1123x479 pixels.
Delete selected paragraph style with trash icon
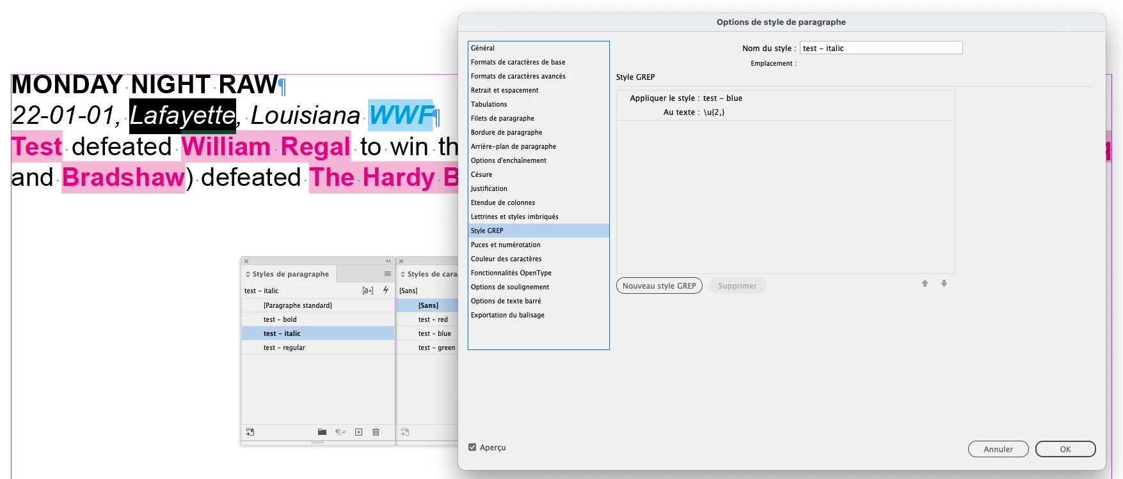(376, 432)
